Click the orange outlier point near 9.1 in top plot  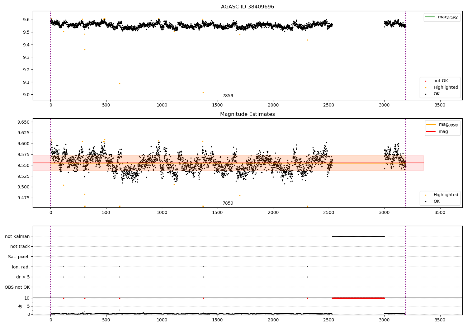120,83
